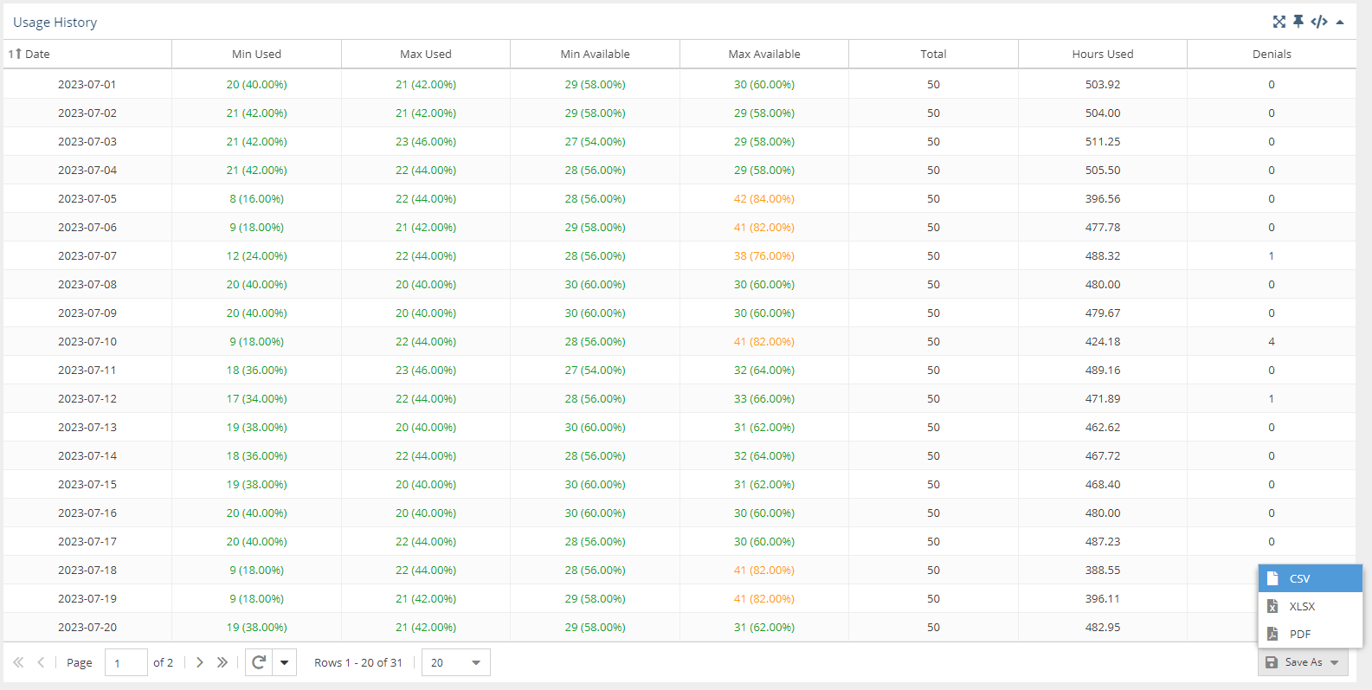Jump to the last page
Image resolution: width=1372 pixels, height=690 pixels.
(x=222, y=662)
